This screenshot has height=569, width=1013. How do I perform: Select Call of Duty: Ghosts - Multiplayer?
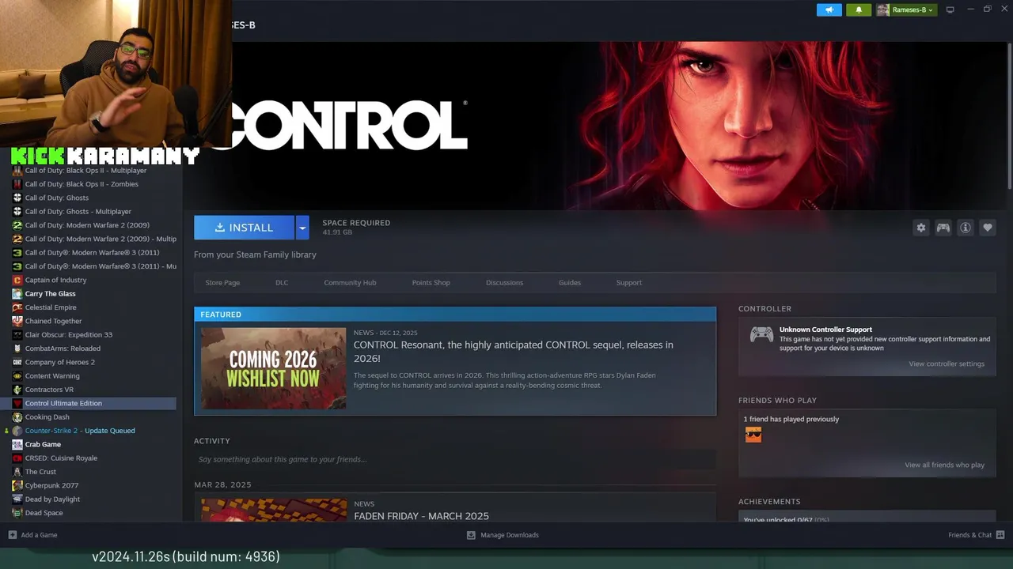pos(78,212)
